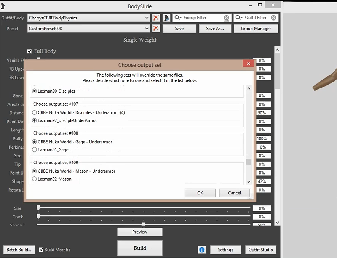Screen dimensions: 337x258
Task: Click the Crack slider track
Action: (144, 217)
